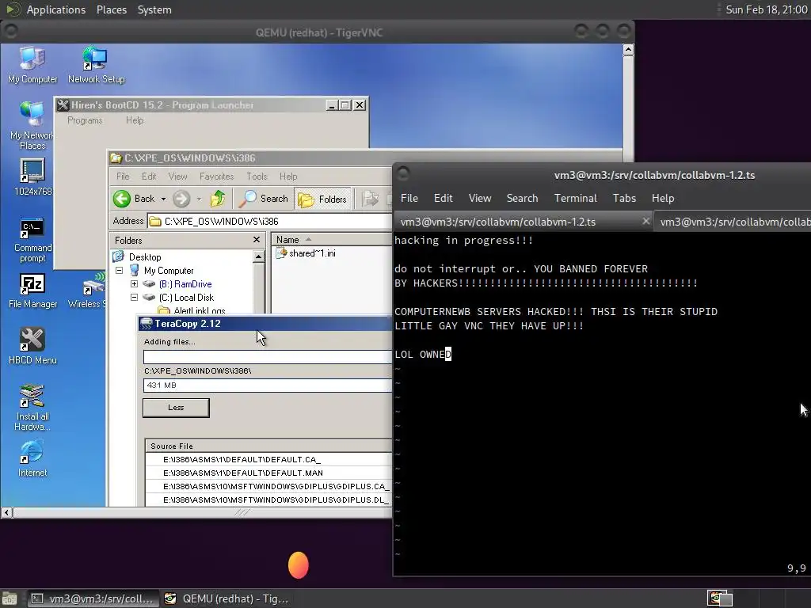
Task: Select (C:) Local Disk in tree
Action: tap(186, 298)
